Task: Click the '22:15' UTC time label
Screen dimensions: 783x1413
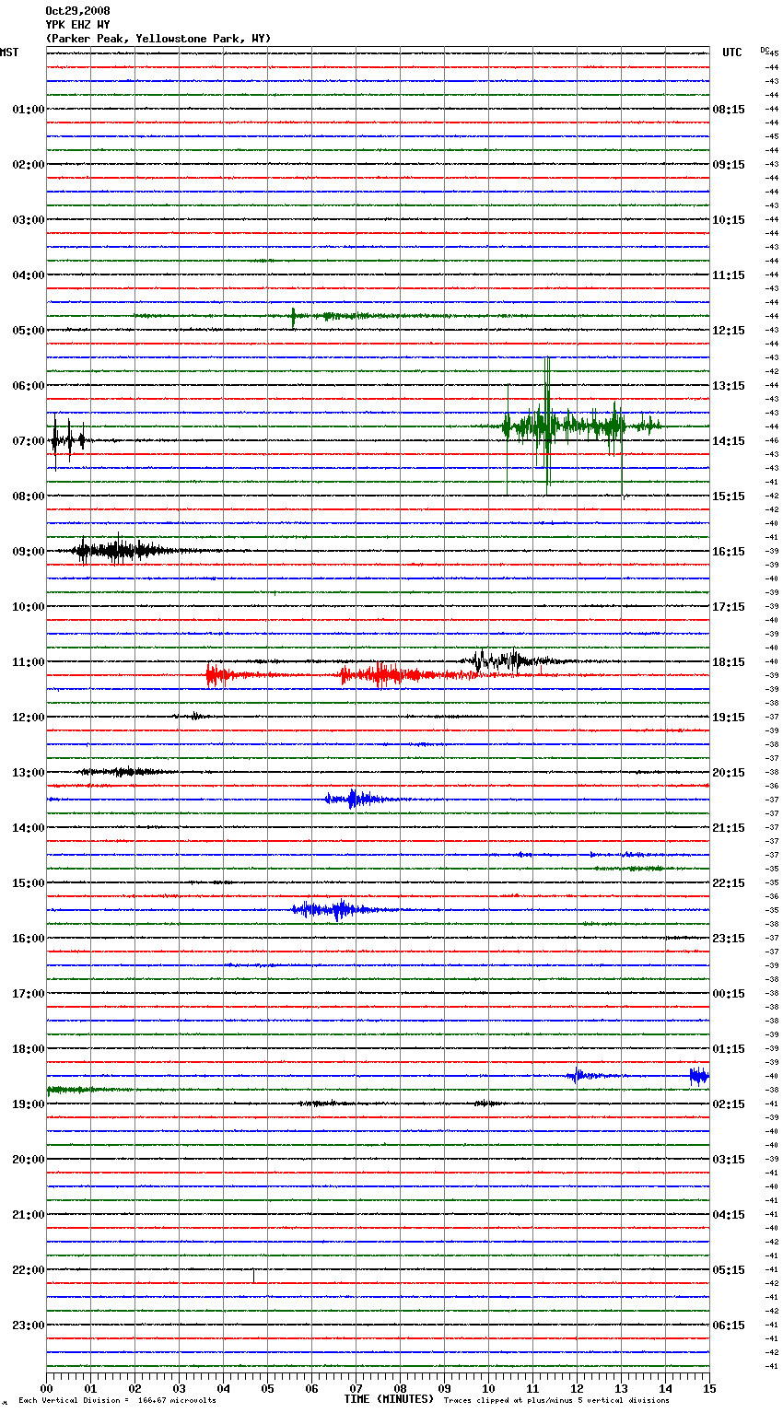Action: pyautogui.click(x=729, y=883)
